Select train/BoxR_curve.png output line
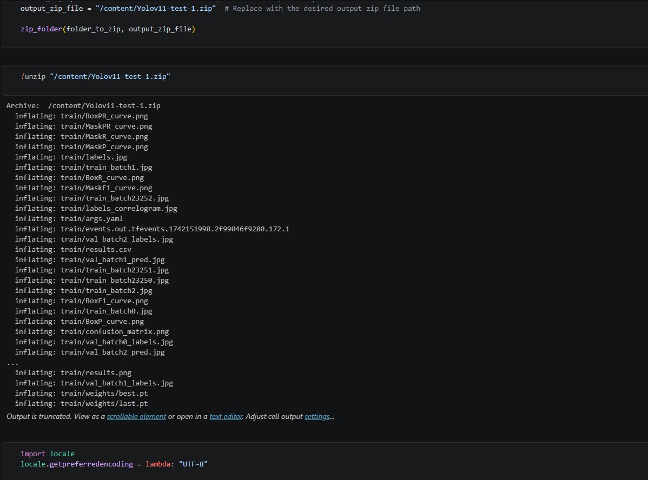Image resolution: width=648 pixels, height=480 pixels. click(80, 178)
